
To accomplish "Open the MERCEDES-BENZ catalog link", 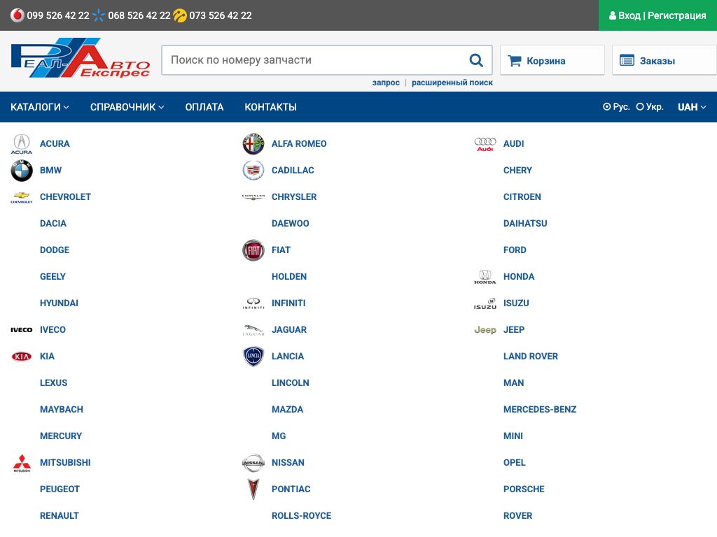I will click(540, 410).
